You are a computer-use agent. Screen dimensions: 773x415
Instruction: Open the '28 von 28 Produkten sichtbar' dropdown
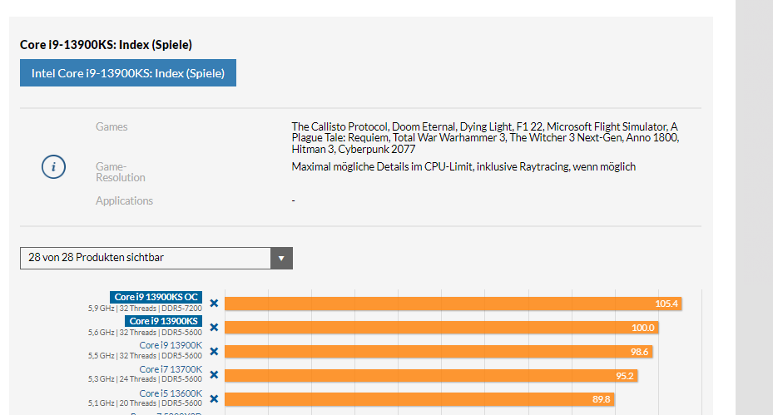pos(156,259)
